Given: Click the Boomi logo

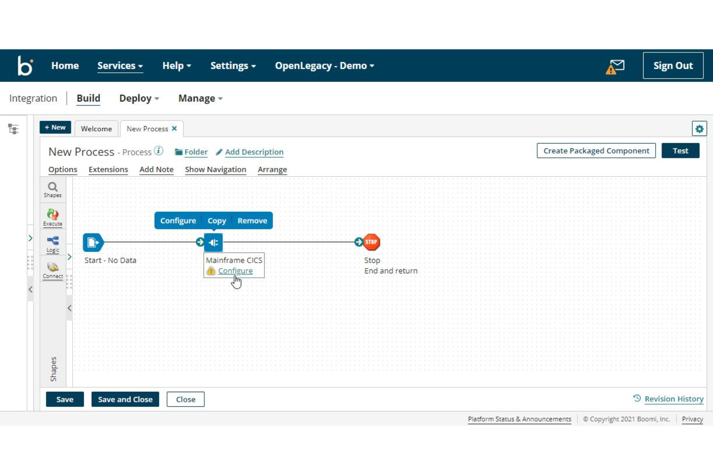Looking at the screenshot, I should [x=25, y=66].
